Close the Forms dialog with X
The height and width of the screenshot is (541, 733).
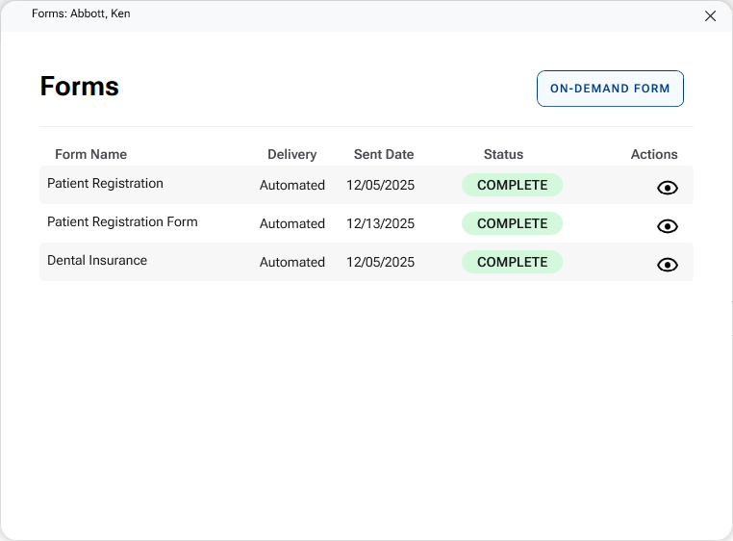(x=710, y=15)
